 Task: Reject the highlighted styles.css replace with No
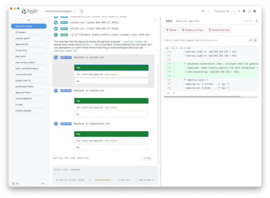(x=111, y=81)
